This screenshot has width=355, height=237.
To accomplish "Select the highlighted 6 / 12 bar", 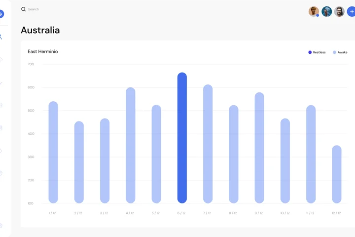I will [x=182, y=138].
